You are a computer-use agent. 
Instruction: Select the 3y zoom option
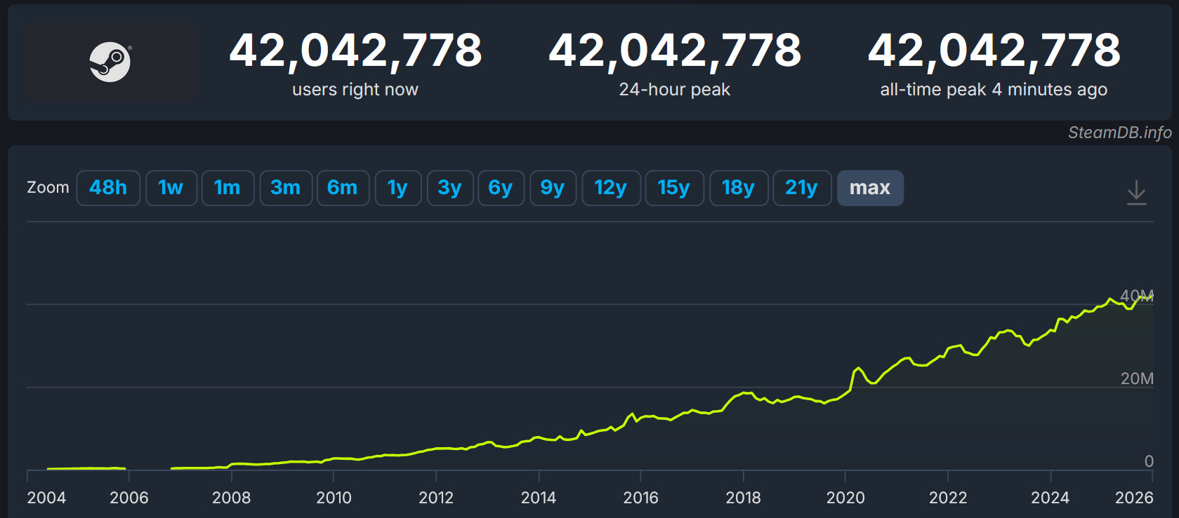[450, 188]
